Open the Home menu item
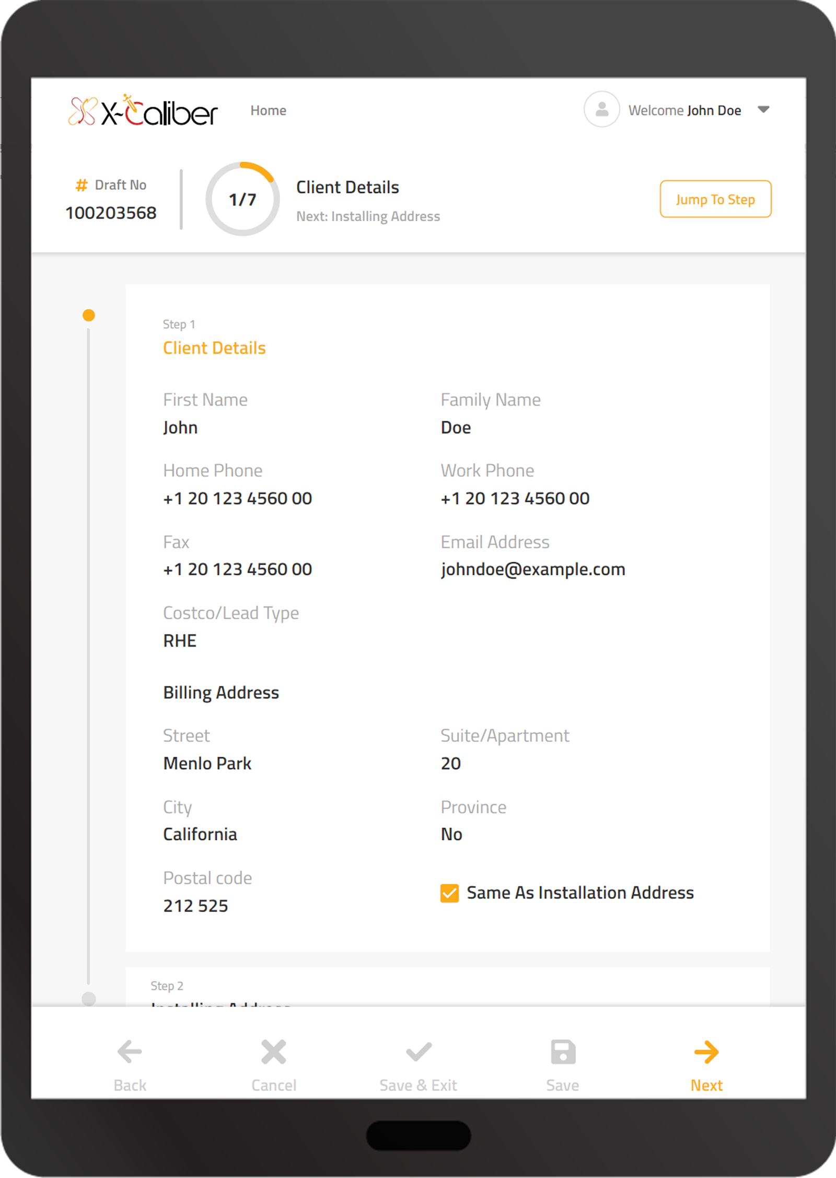Image resolution: width=836 pixels, height=1178 pixels. click(268, 111)
